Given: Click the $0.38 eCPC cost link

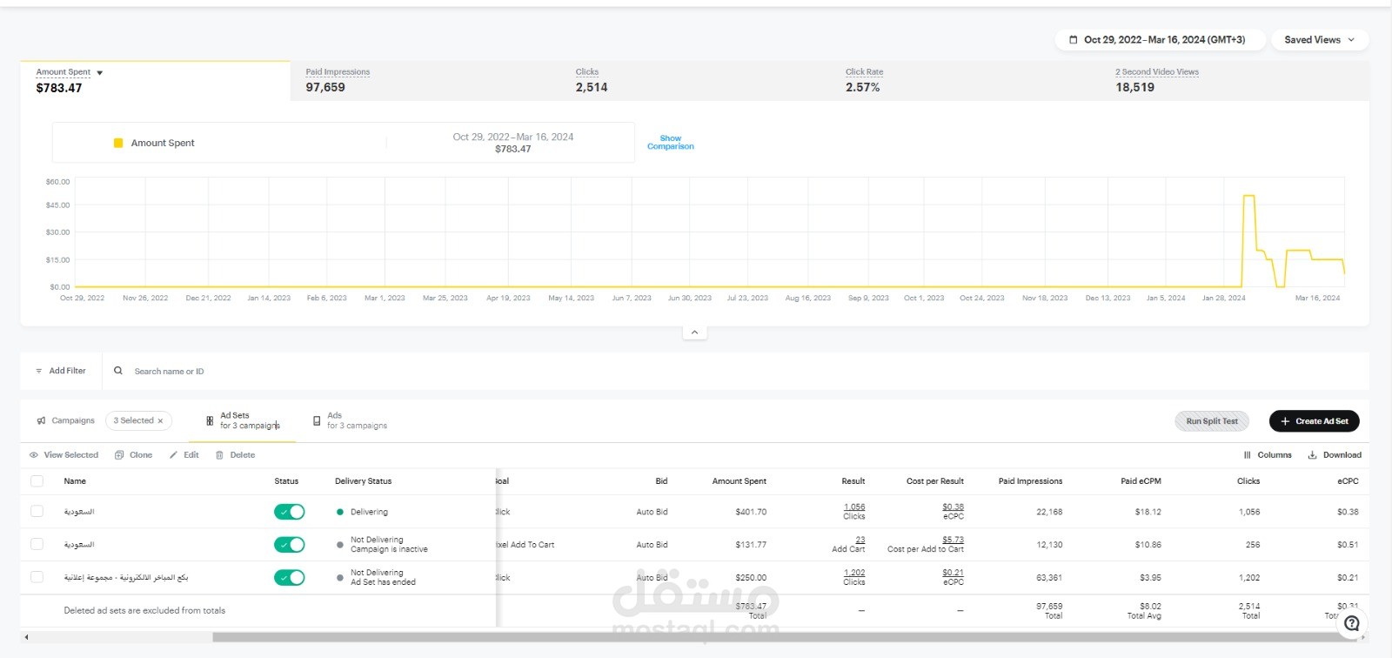Looking at the screenshot, I should [954, 507].
